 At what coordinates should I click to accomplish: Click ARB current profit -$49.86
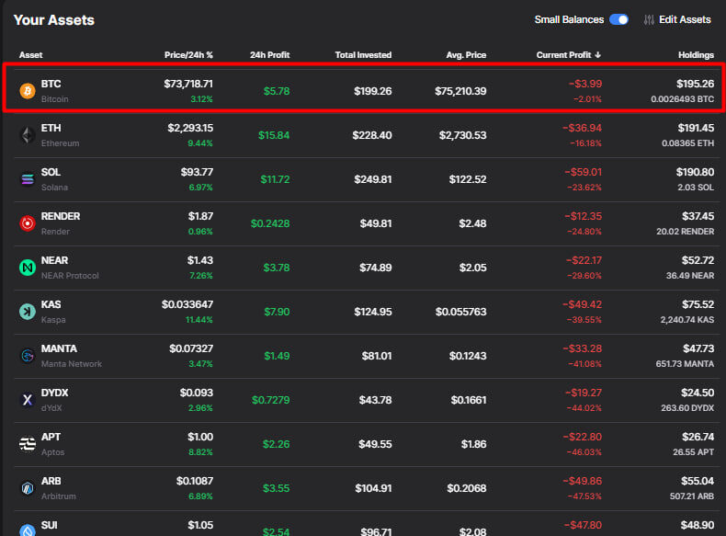582,481
